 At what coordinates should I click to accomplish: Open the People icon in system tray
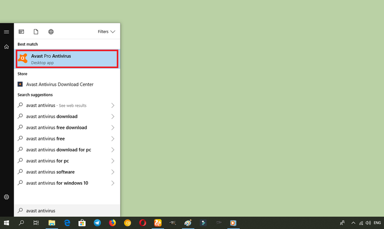point(342,223)
